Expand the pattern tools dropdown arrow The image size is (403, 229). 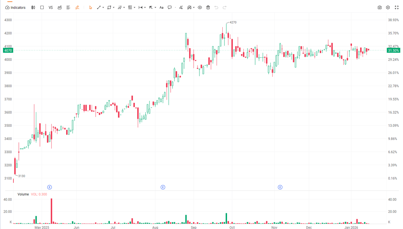[x=124, y=7]
